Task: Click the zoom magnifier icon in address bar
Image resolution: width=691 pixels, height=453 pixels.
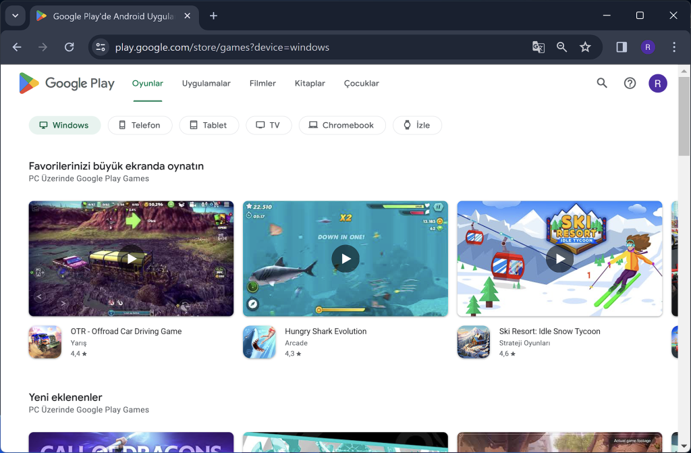Action: (561, 47)
